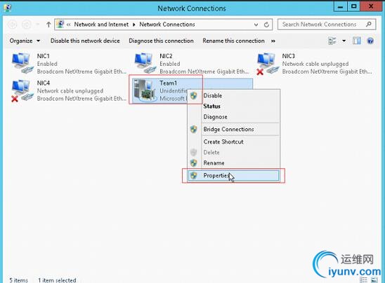Click Rename this connection
This screenshot has width=385, height=283.
click(233, 41)
